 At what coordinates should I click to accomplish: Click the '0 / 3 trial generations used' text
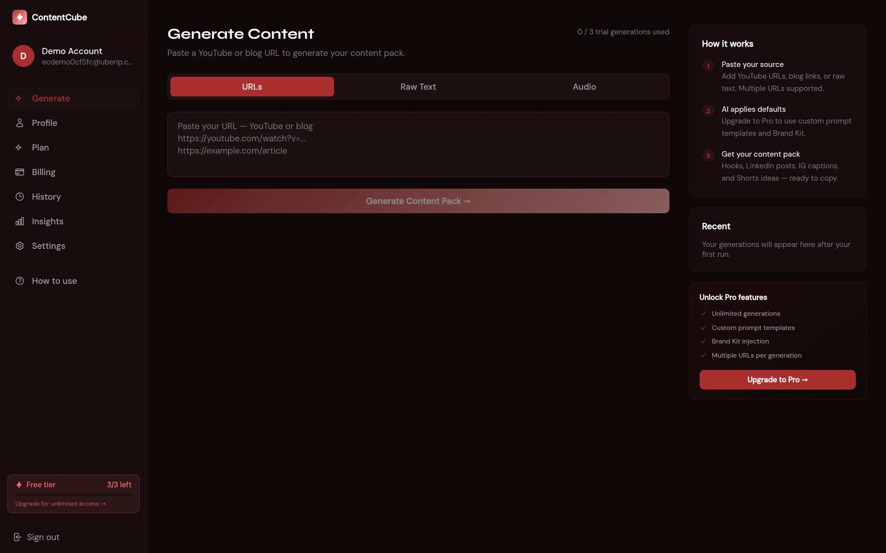623,32
